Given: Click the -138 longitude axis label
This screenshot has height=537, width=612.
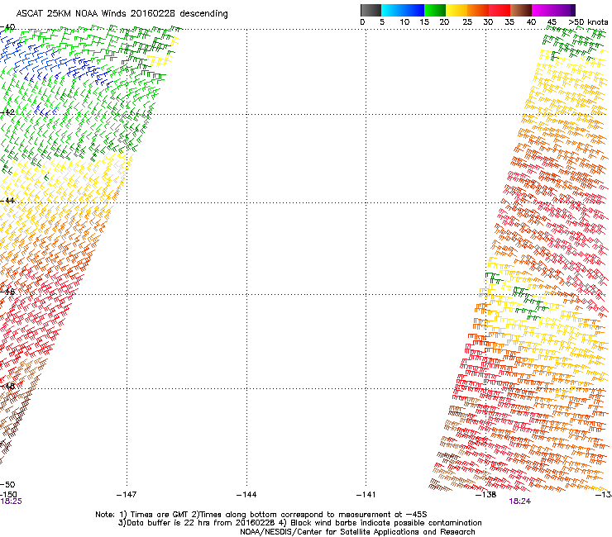Looking at the screenshot, I should (x=486, y=495).
